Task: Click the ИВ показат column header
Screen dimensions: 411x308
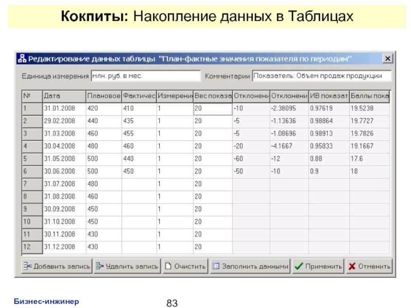Action: 329,96
